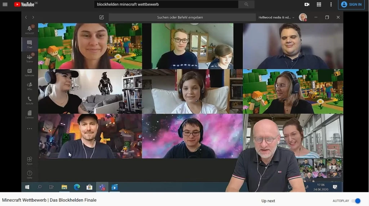Screen dimensions: 369x206
Task: Open Microsoft Store from taskbar
Action: (x=89, y=187)
